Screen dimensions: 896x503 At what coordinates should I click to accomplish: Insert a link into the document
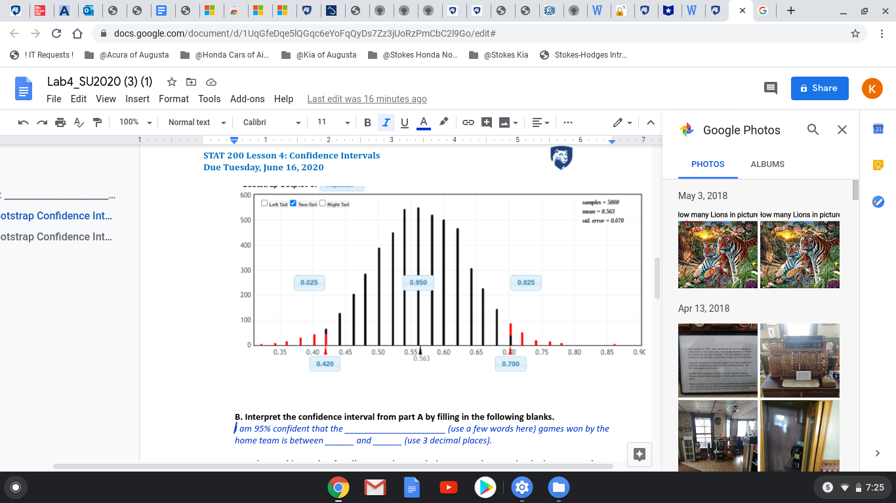point(468,122)
